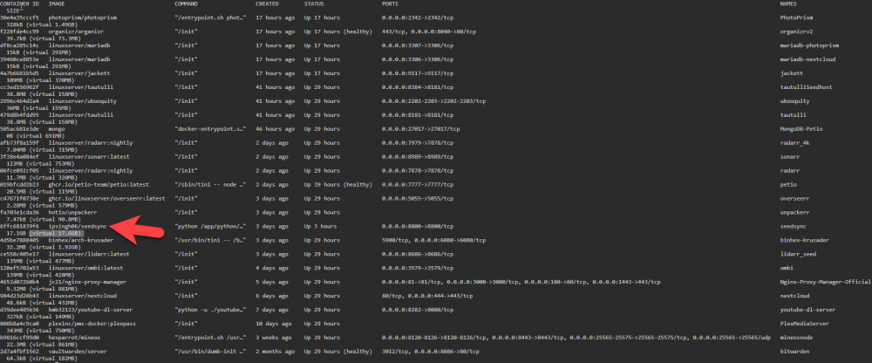Click the '"/usr/bin/dumb-init …"' command text
The height and width of the screenshot is (363, 872).
(210, 352)
